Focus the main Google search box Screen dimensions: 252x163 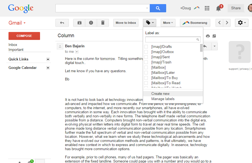point(103,8)
